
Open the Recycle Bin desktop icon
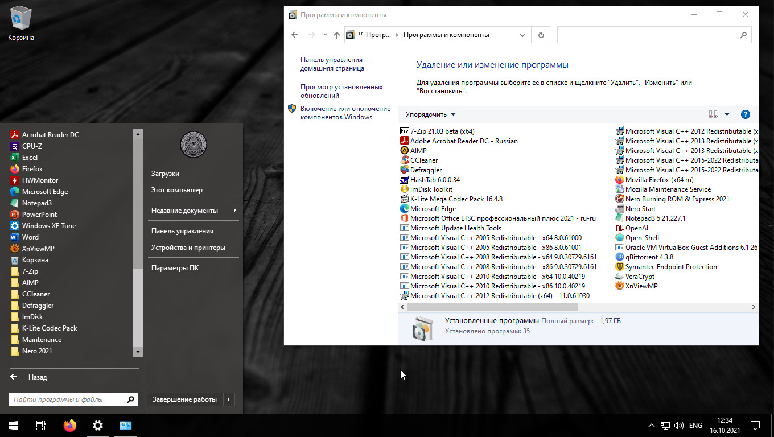click(21, 24)
